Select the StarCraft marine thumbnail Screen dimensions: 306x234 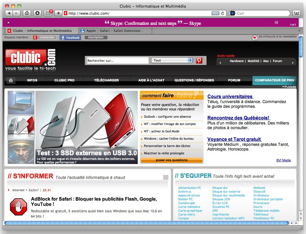[21, 152]
